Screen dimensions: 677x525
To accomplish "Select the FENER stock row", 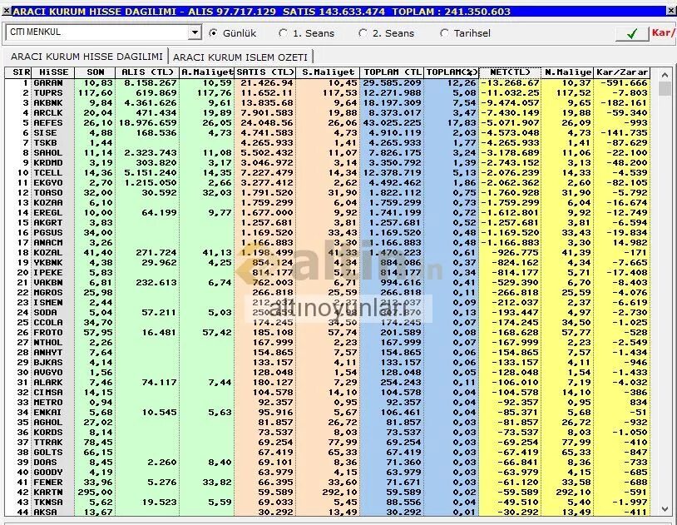I will point(328,483).
